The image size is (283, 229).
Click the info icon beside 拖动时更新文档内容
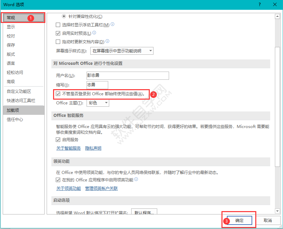[108, 42]
